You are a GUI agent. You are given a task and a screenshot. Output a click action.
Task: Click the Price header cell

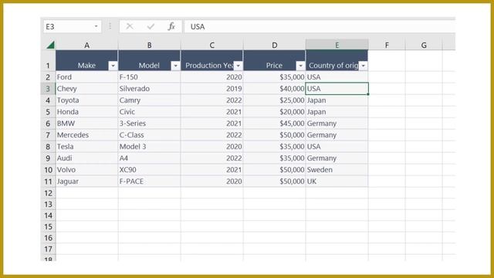coord(275,60)
